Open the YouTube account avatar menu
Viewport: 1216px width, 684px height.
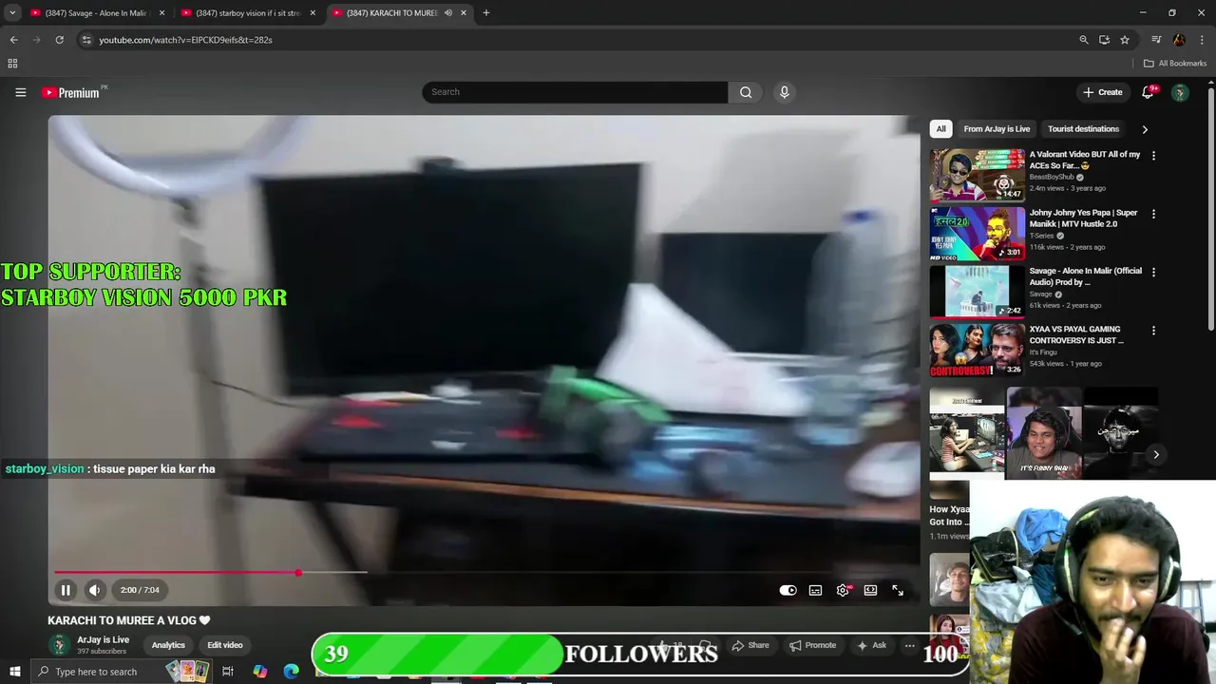[1180, 92]
